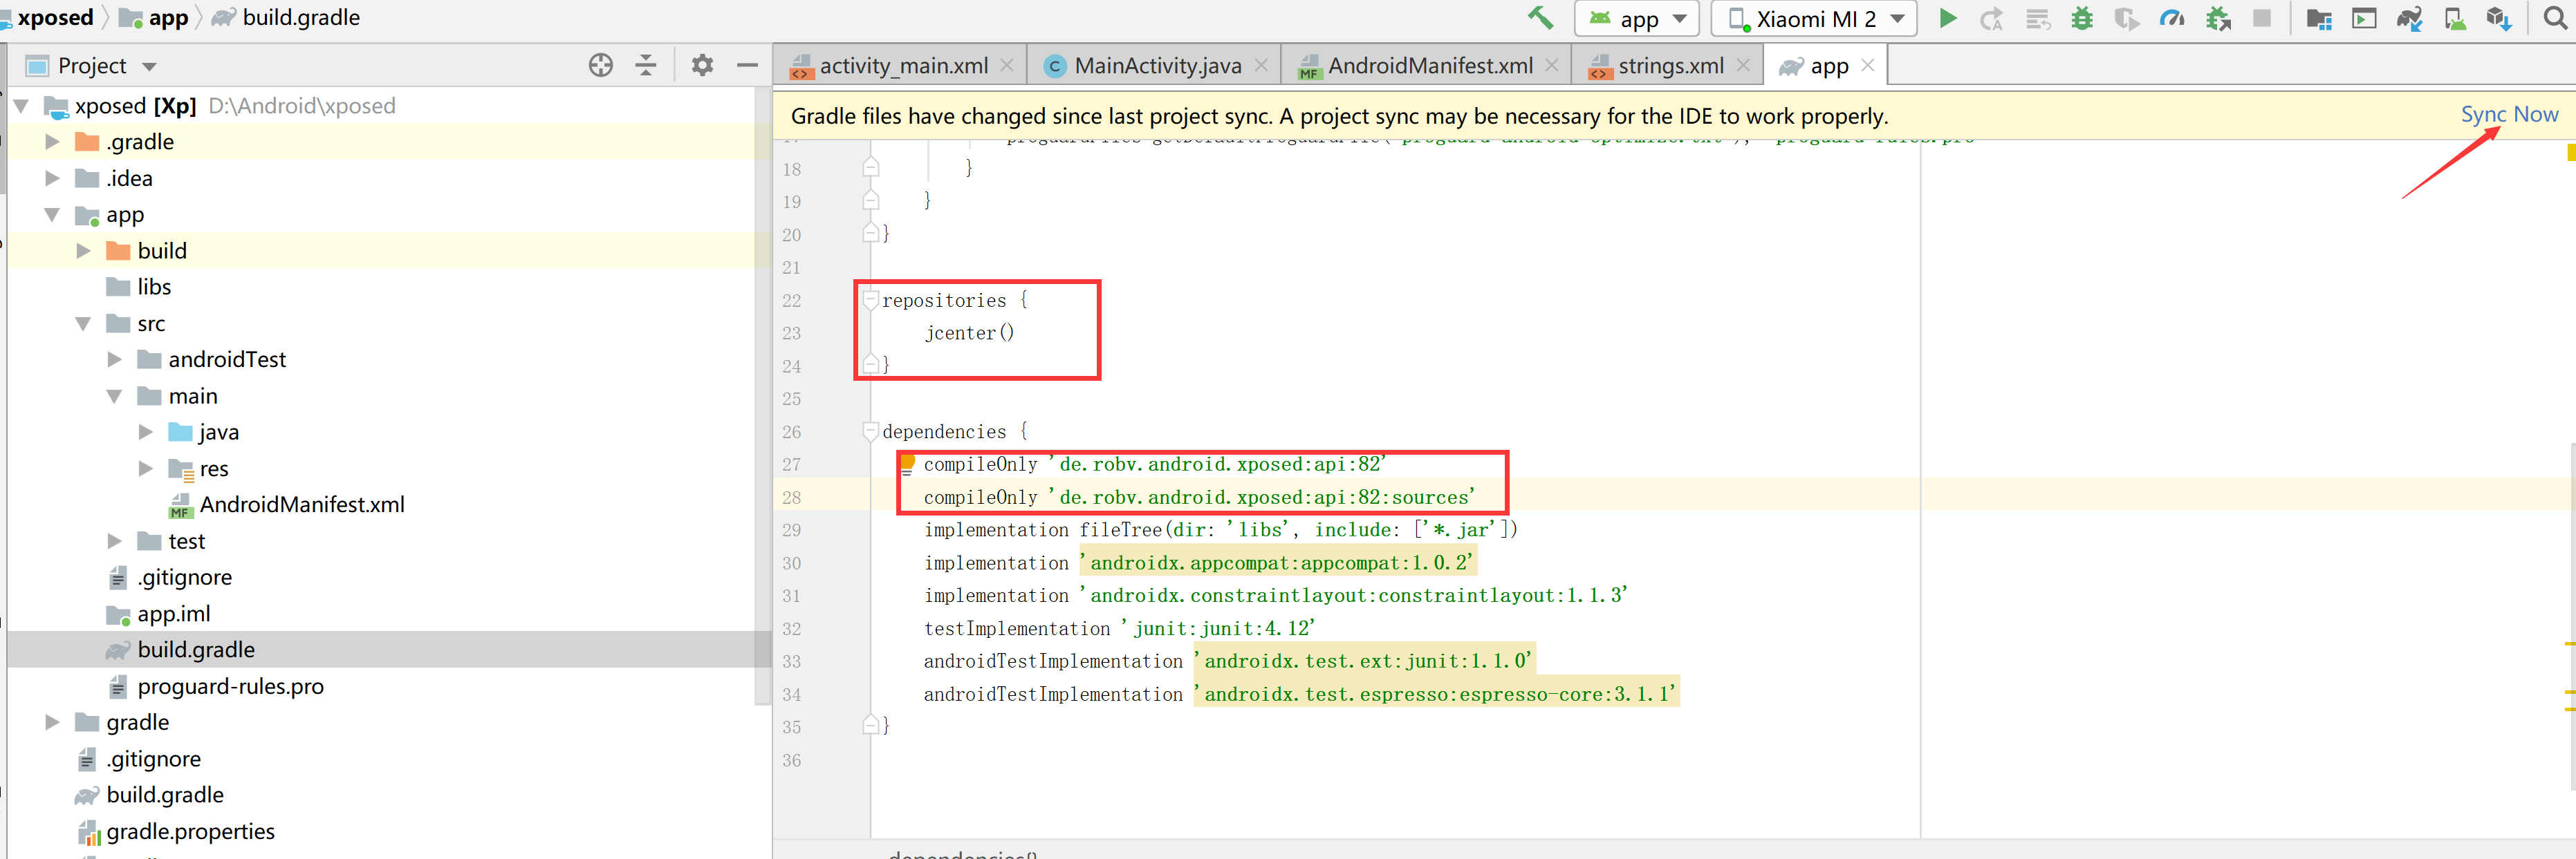This screenshot has width=2576, height=859.
Task: Switch to the MainActivity.java tab
Action: point(1156,66)
